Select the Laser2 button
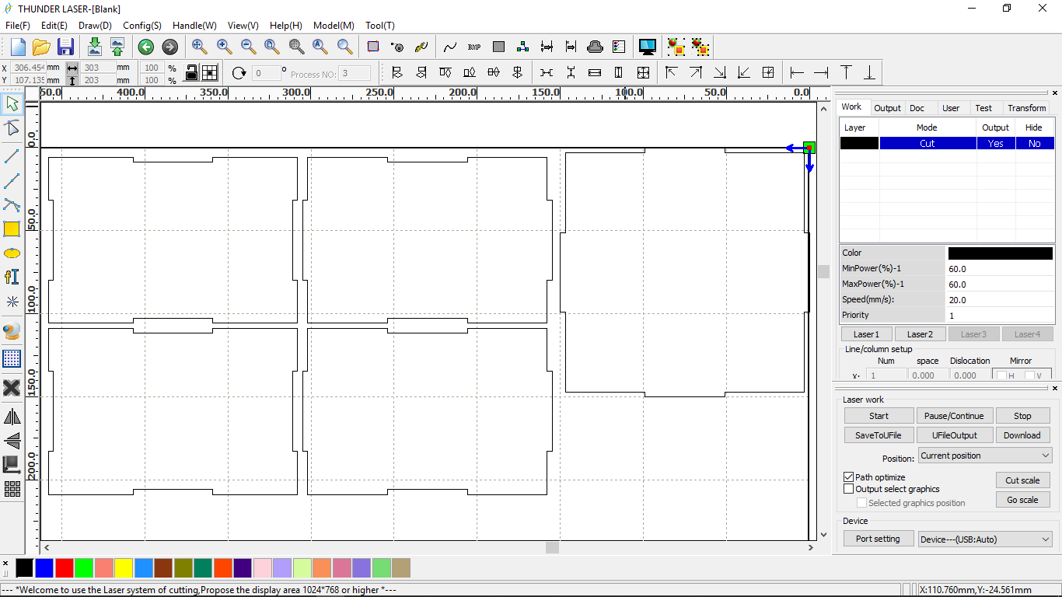 920,334
